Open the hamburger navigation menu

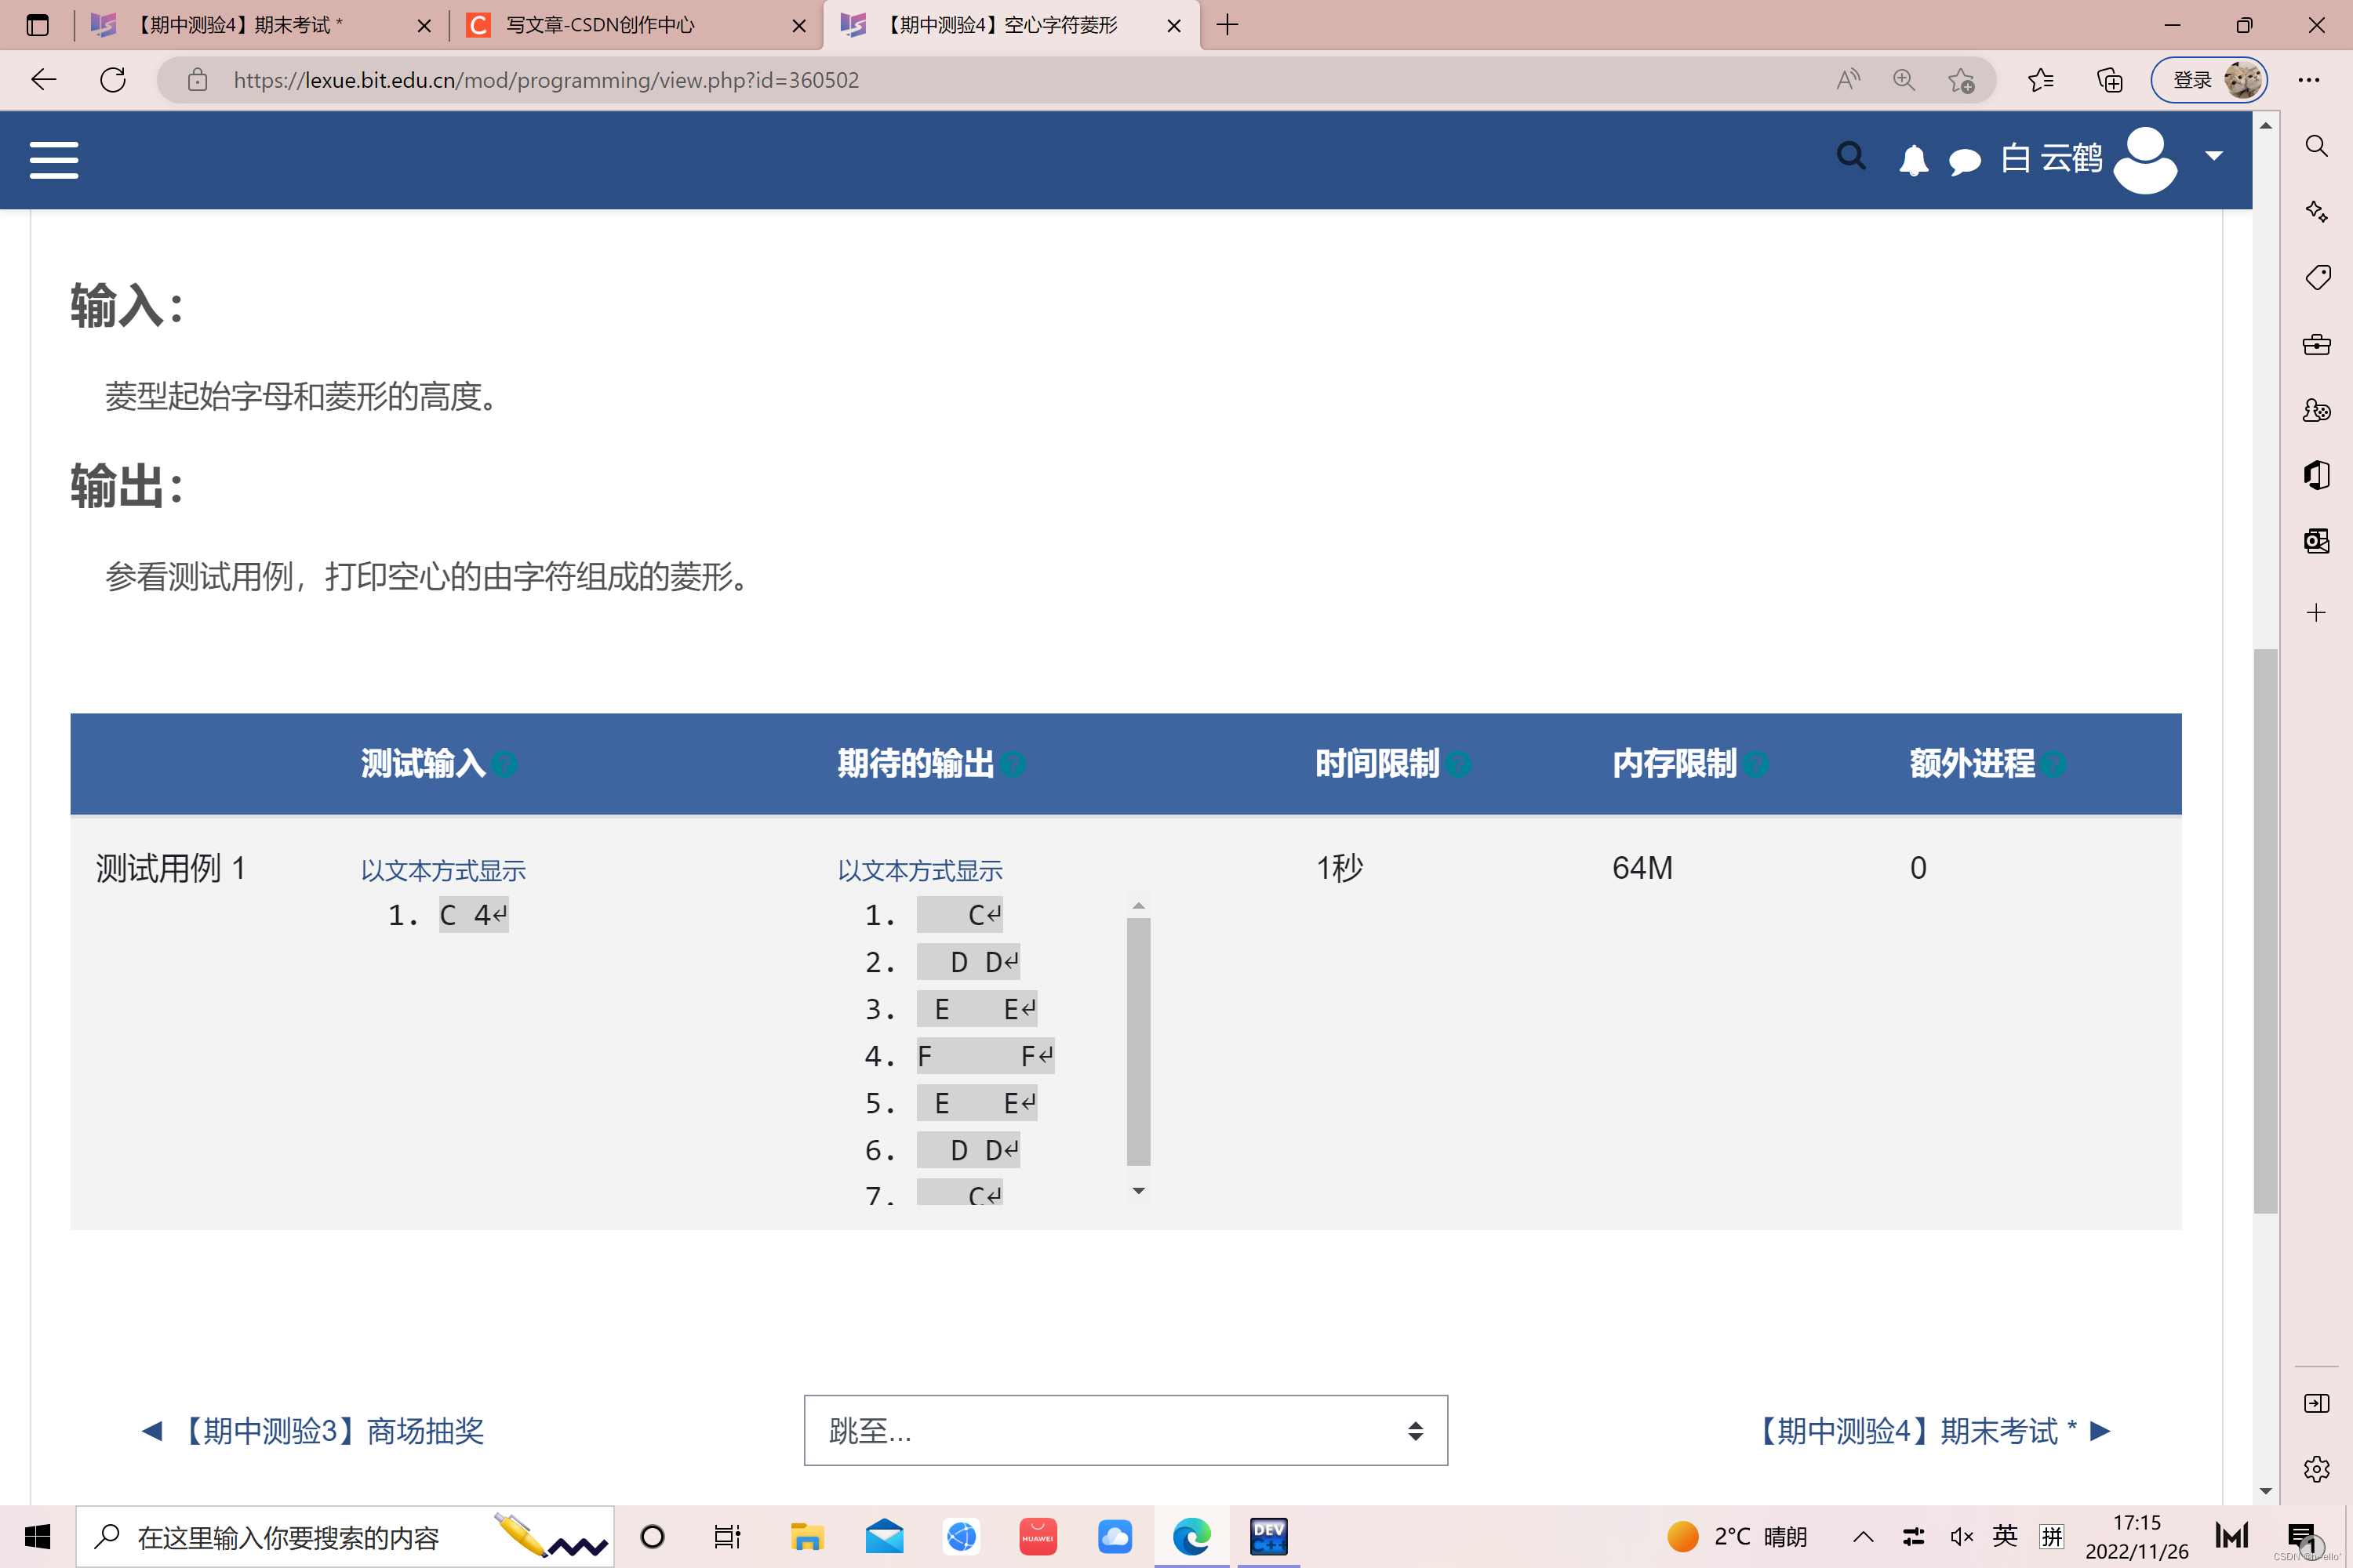pyautogui.click(x=54, y=160)
